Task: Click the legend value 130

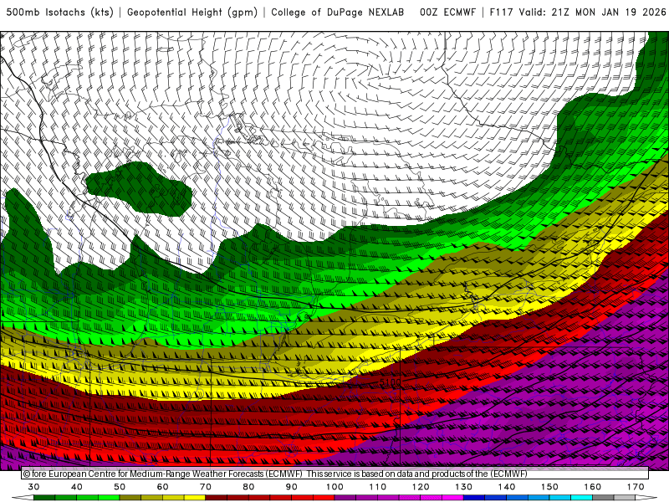Action: pos(463,487)
